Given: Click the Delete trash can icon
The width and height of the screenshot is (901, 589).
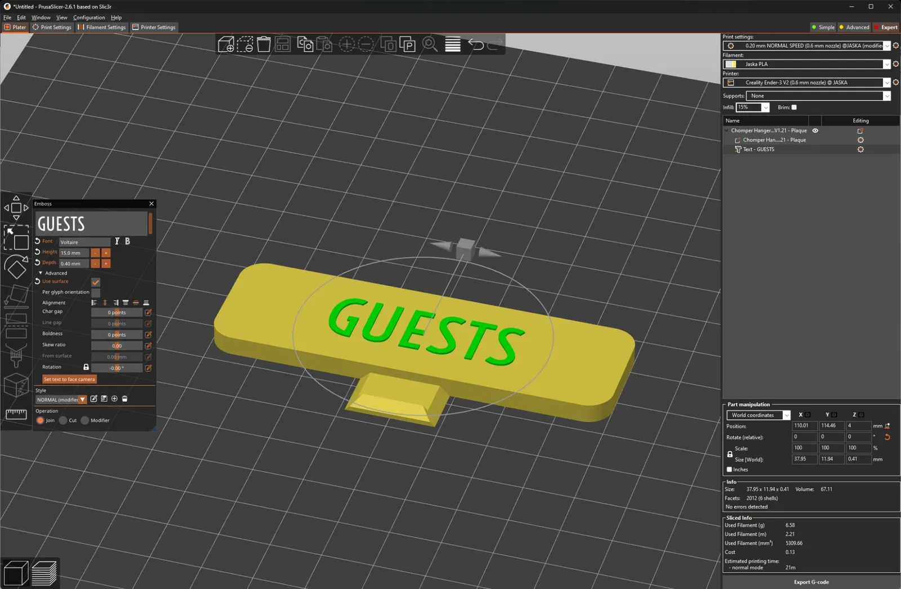Looking at the screenshot, I should (x=264, y=44).
